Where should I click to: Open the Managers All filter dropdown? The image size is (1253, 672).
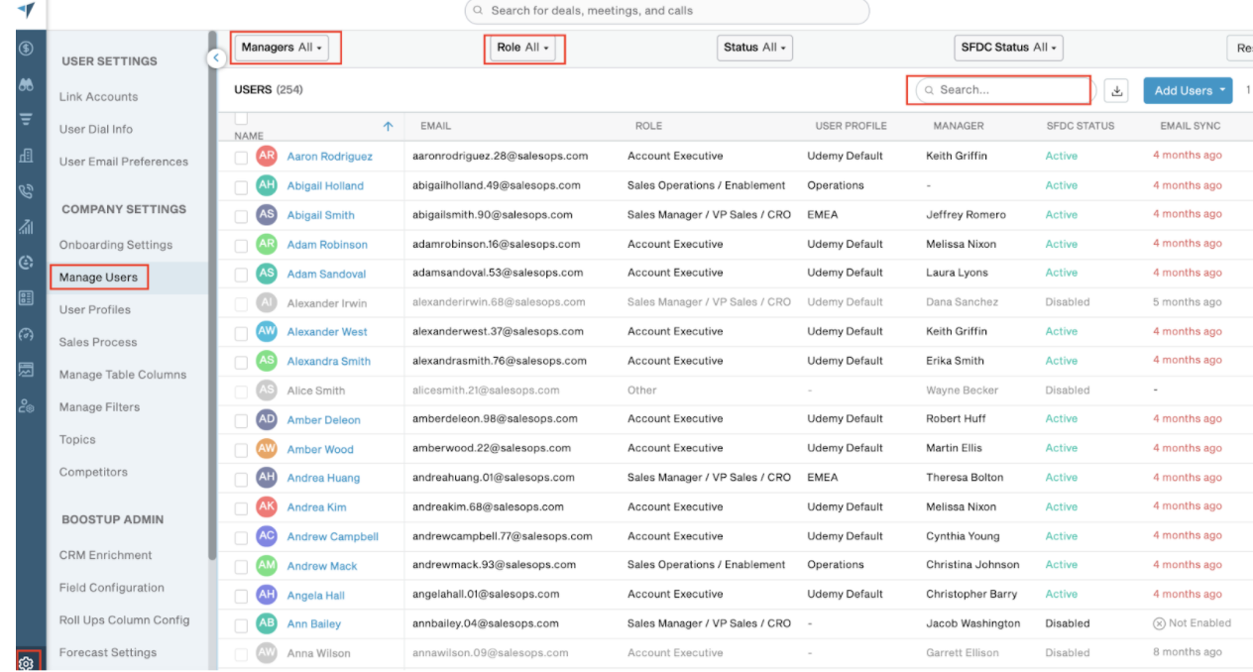(283, 48)
